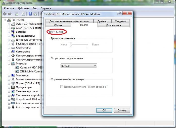176x128 pixels.
Task: Click the Мыши mouse device icon
Action: (13, 80)
